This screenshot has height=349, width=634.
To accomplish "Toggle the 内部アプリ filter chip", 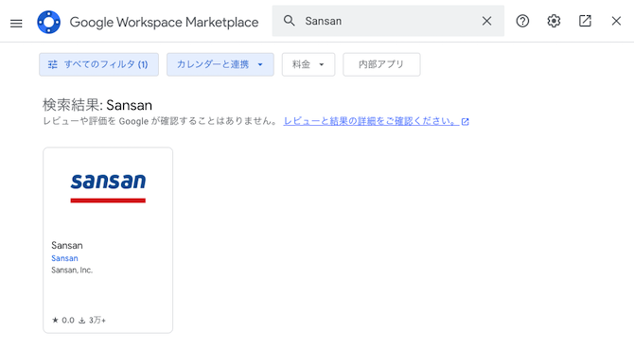I will tap(381, 64).
